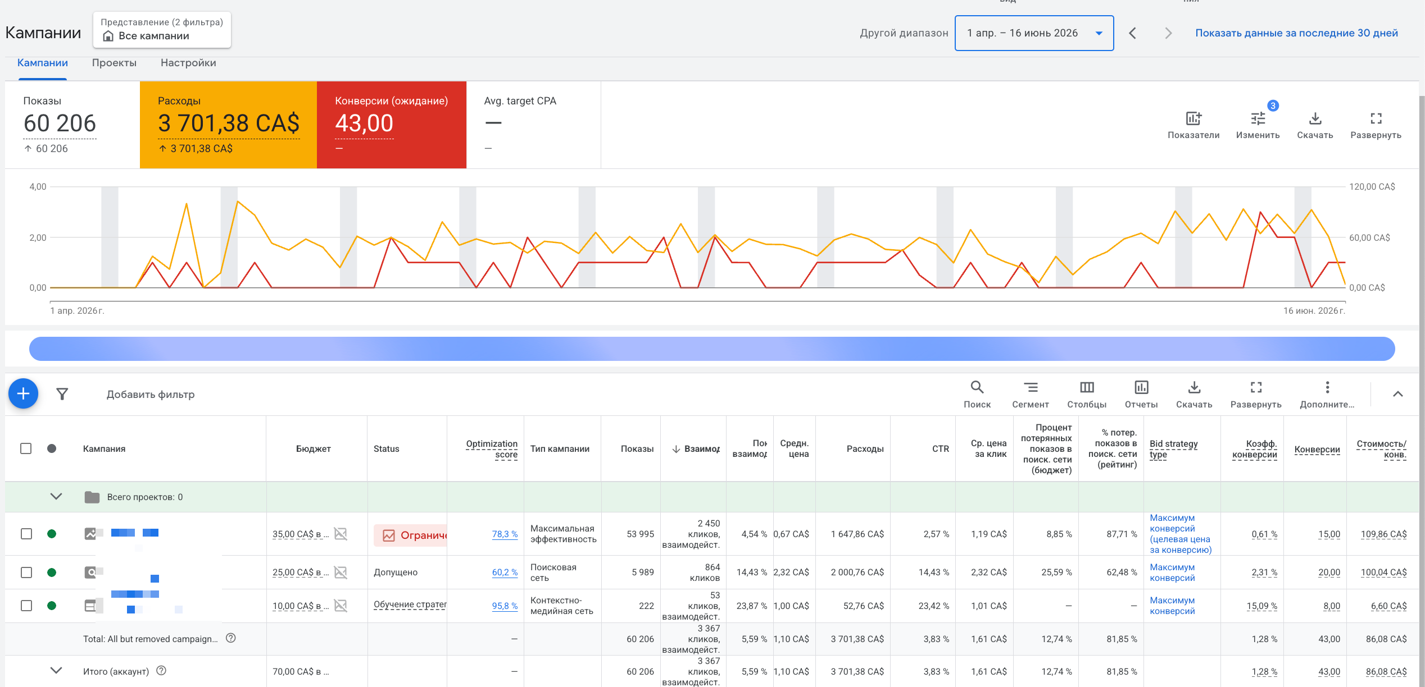
Task: Click the Все кампании home icon
Action: pos(108,36)
